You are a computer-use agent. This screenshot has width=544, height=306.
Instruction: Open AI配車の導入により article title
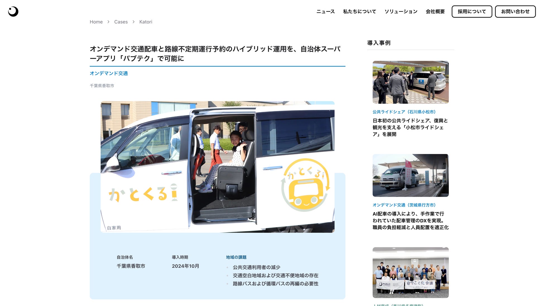[x=410, y=220]
